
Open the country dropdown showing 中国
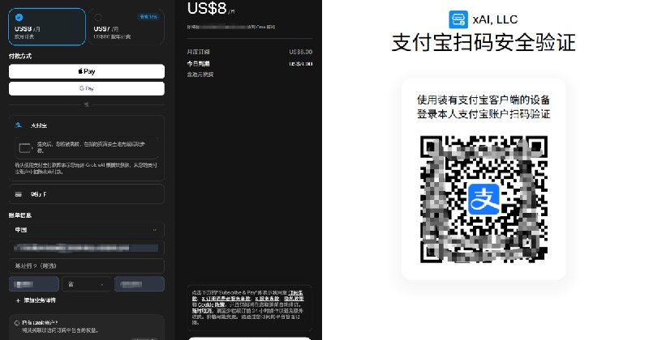[87, 230]
